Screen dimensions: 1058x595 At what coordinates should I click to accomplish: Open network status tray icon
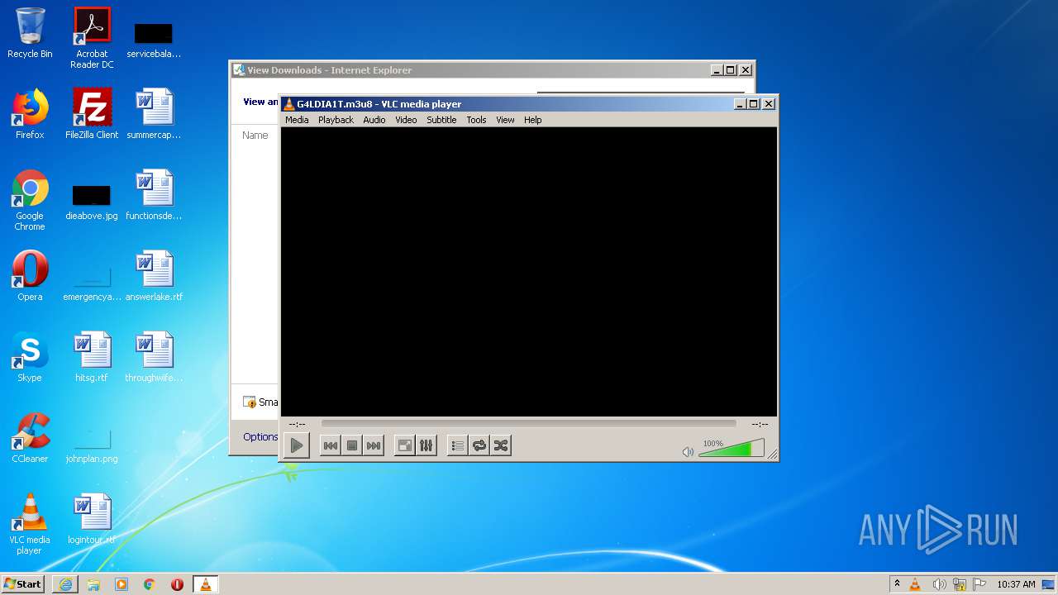pyautogui.click(x=960, y=584)
